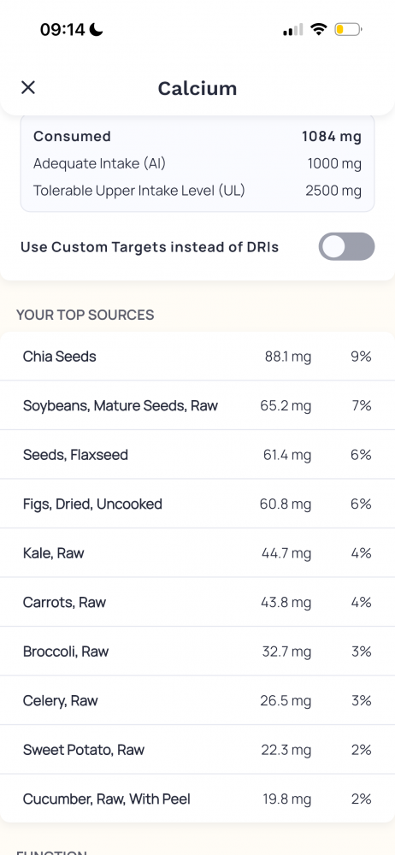Open the Chia Seeds source row
Viewport: 395px width, 855px height.
[x=197, y=357]
